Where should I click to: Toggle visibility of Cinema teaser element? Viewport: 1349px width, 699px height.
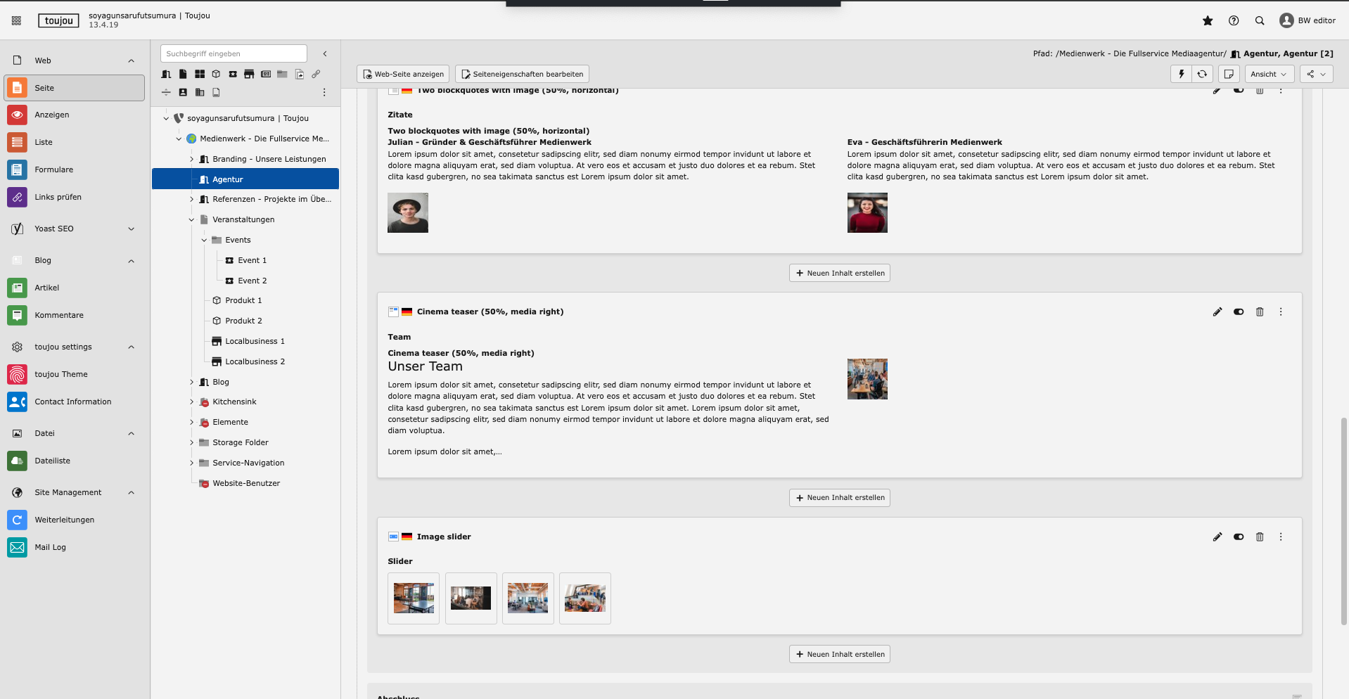click(1239, 312)
